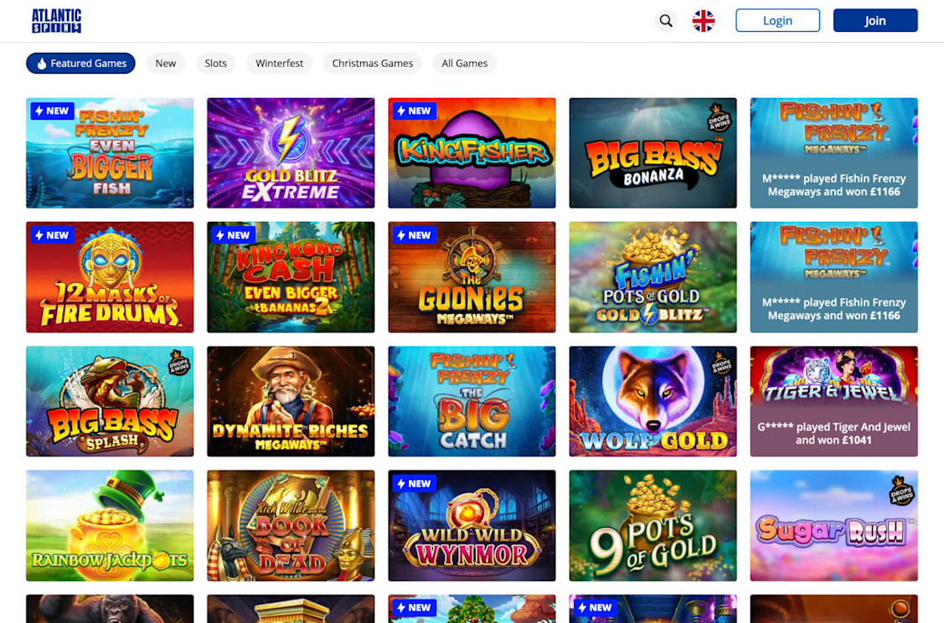Click the NEW badge on KingFisher tile

tap(414, 111)
